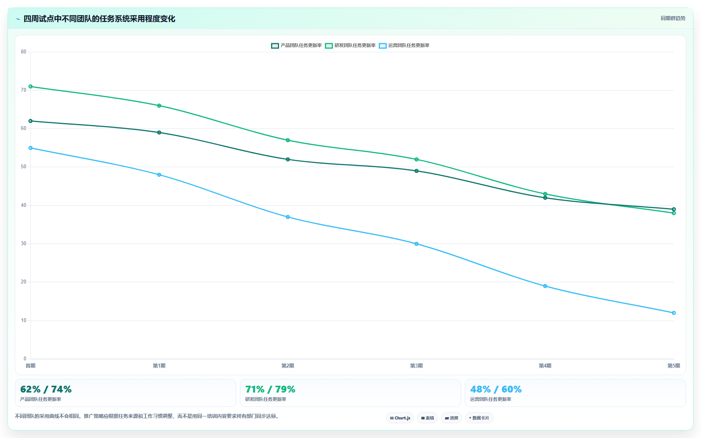
Task: Click the pulse icon beside the chart title
Action: [18, 19]
